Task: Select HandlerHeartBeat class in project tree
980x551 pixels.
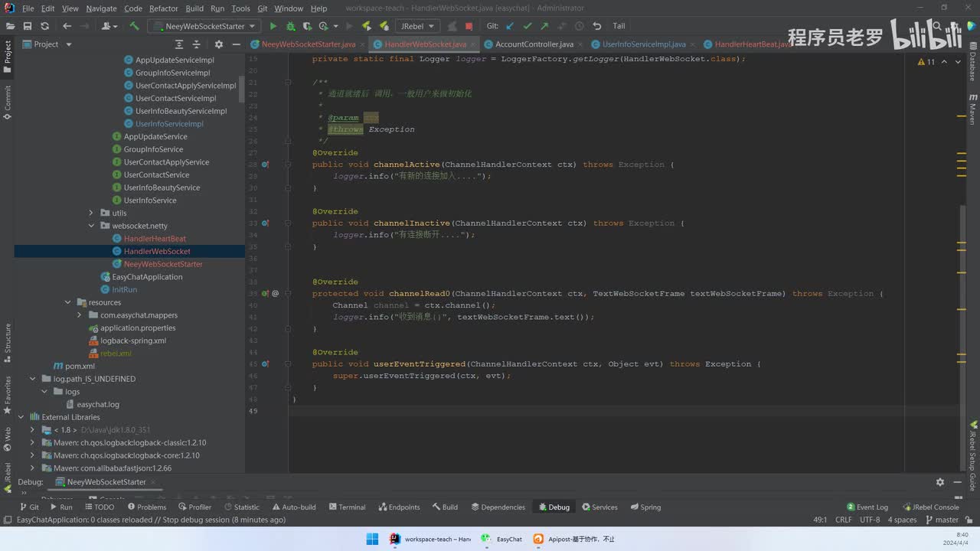Action: [x=155, y=239]
